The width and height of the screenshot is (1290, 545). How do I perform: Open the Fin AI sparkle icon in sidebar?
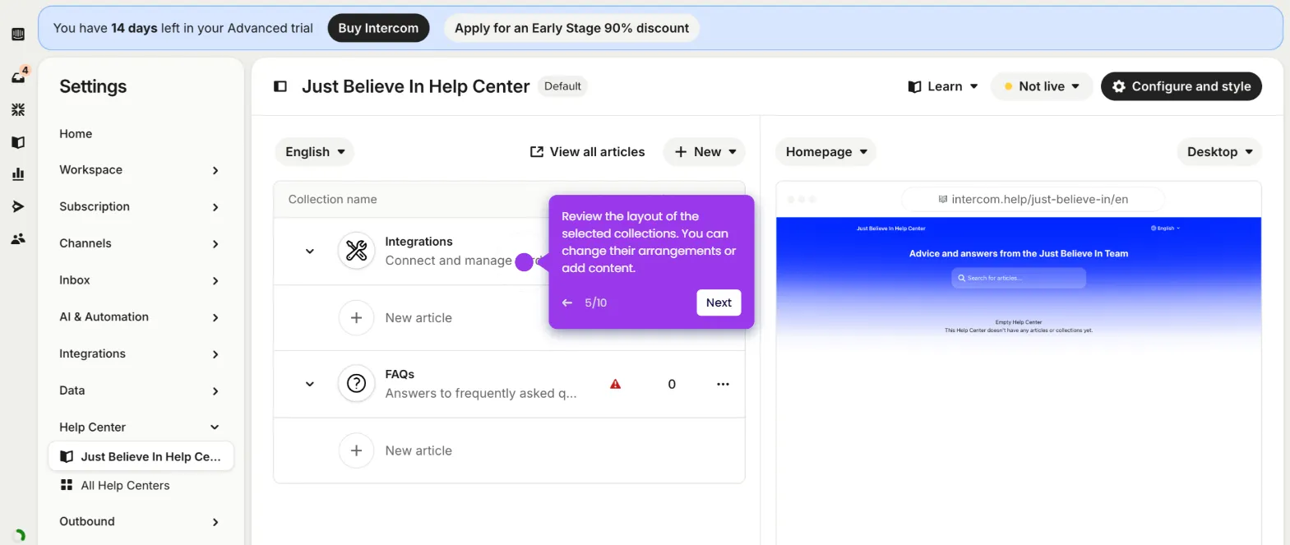pyautogui.click(x=18, y=109)
